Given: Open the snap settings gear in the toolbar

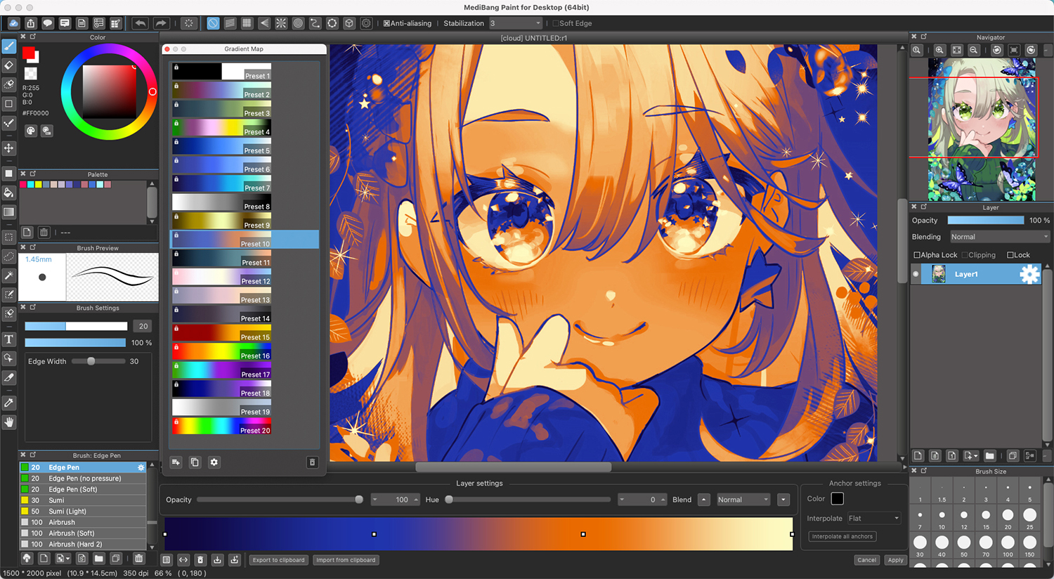Looking at the screenshot, I should coord(365,22).
